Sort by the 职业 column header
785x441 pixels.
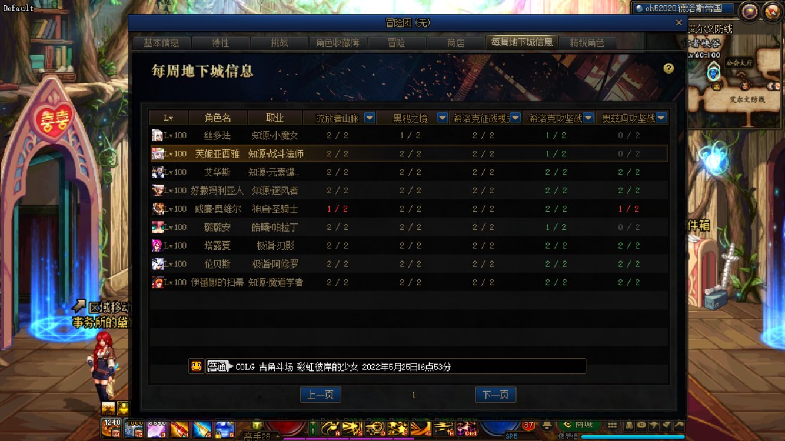pos(275,118)
